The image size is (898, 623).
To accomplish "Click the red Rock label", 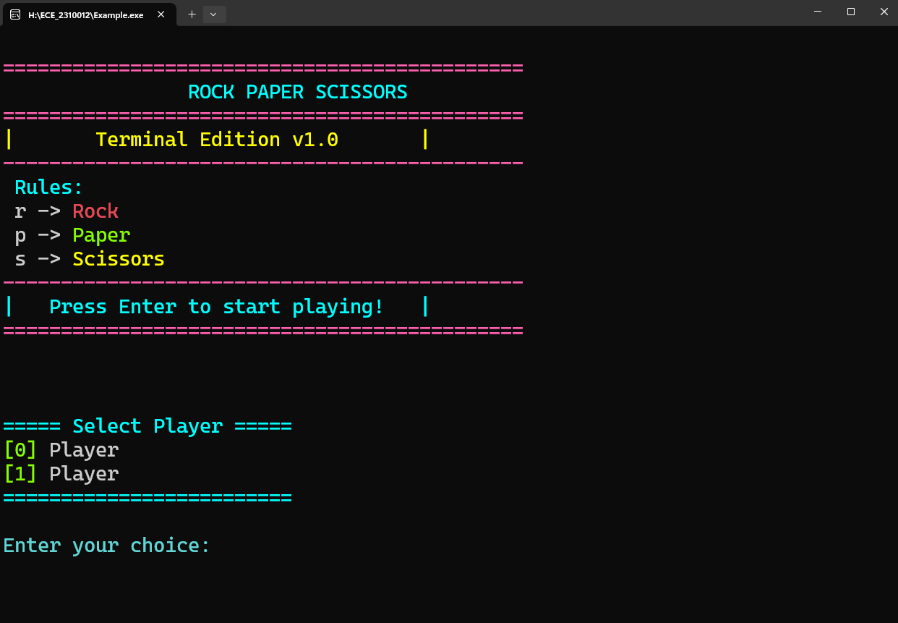I will click(x=95, y=211).
